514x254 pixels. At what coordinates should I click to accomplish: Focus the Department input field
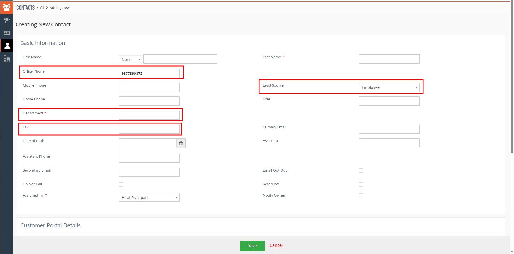coord(149,115)
